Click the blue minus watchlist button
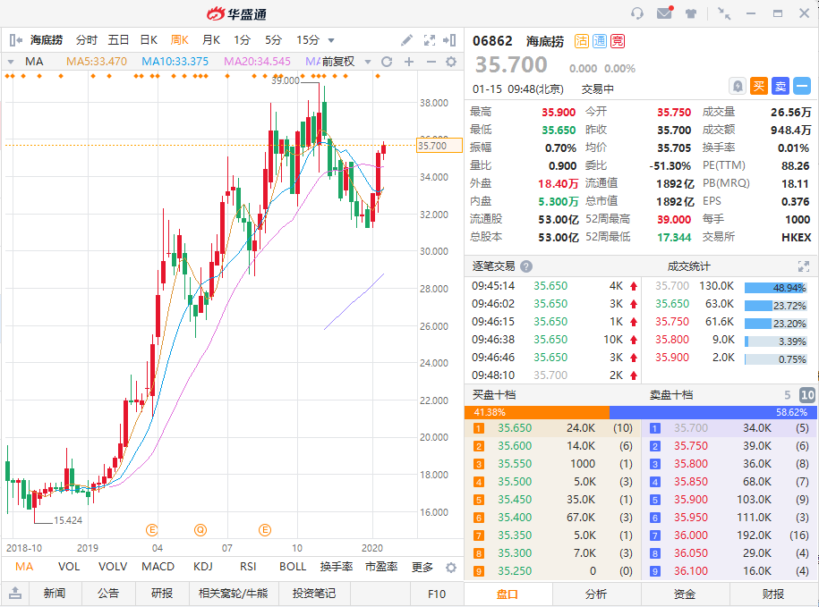This screenshot has height=607, width=819. pyautogui.click(x=802, y=86)
